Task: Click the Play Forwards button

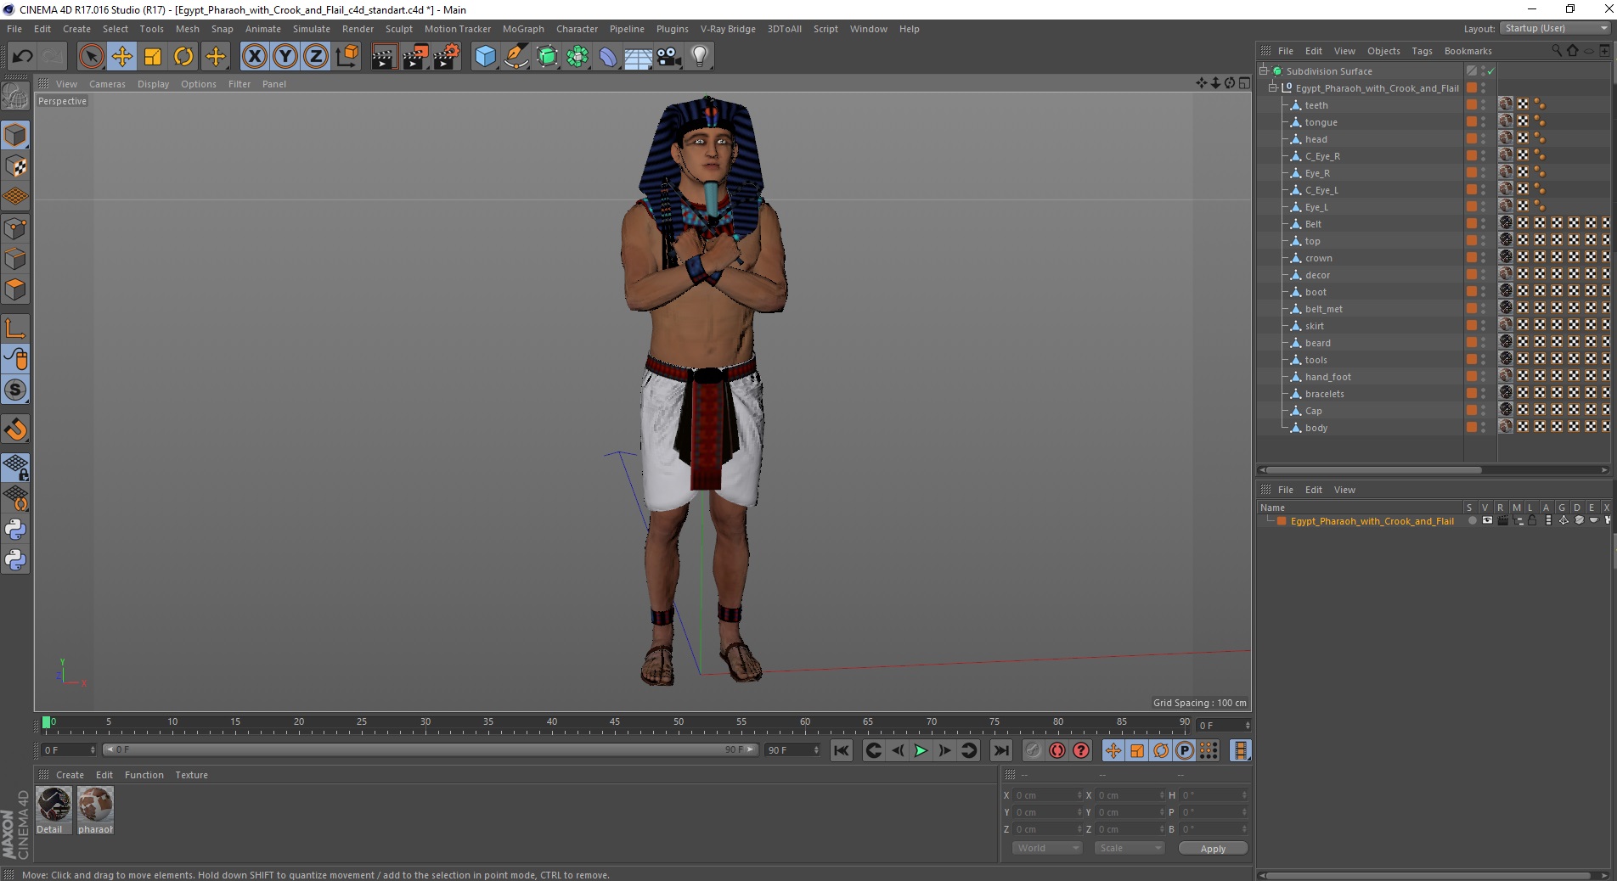Action: (x=921, y=750)
